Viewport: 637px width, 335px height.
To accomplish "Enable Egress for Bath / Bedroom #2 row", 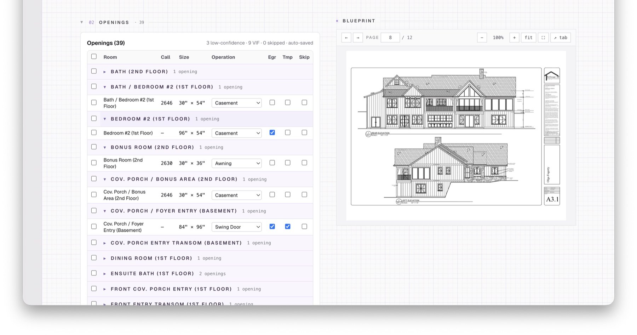I will tap(272, 102).
